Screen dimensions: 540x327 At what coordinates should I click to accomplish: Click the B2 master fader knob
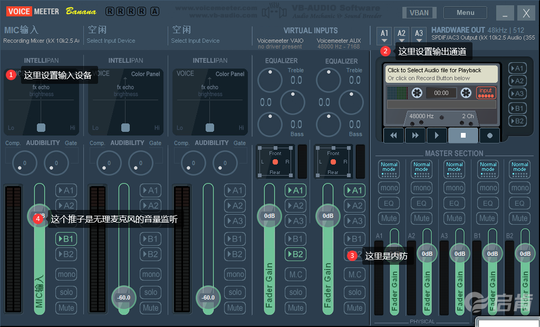[525, 254]
